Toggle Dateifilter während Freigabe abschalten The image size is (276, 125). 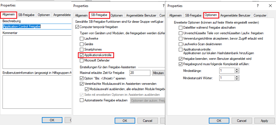(x=180, y=28)
